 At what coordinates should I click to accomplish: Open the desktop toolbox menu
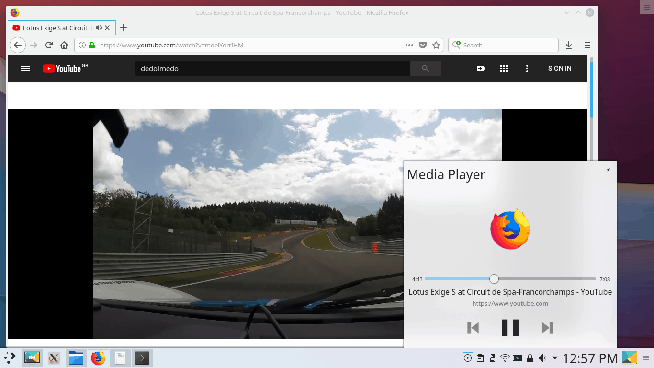[646, 7]
